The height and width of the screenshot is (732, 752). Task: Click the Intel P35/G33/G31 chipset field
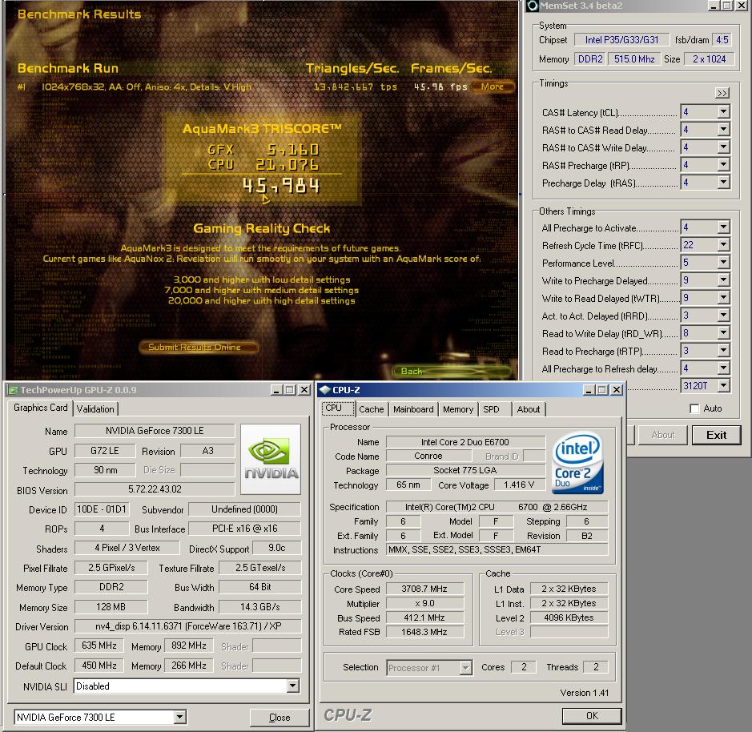point(621,40)
